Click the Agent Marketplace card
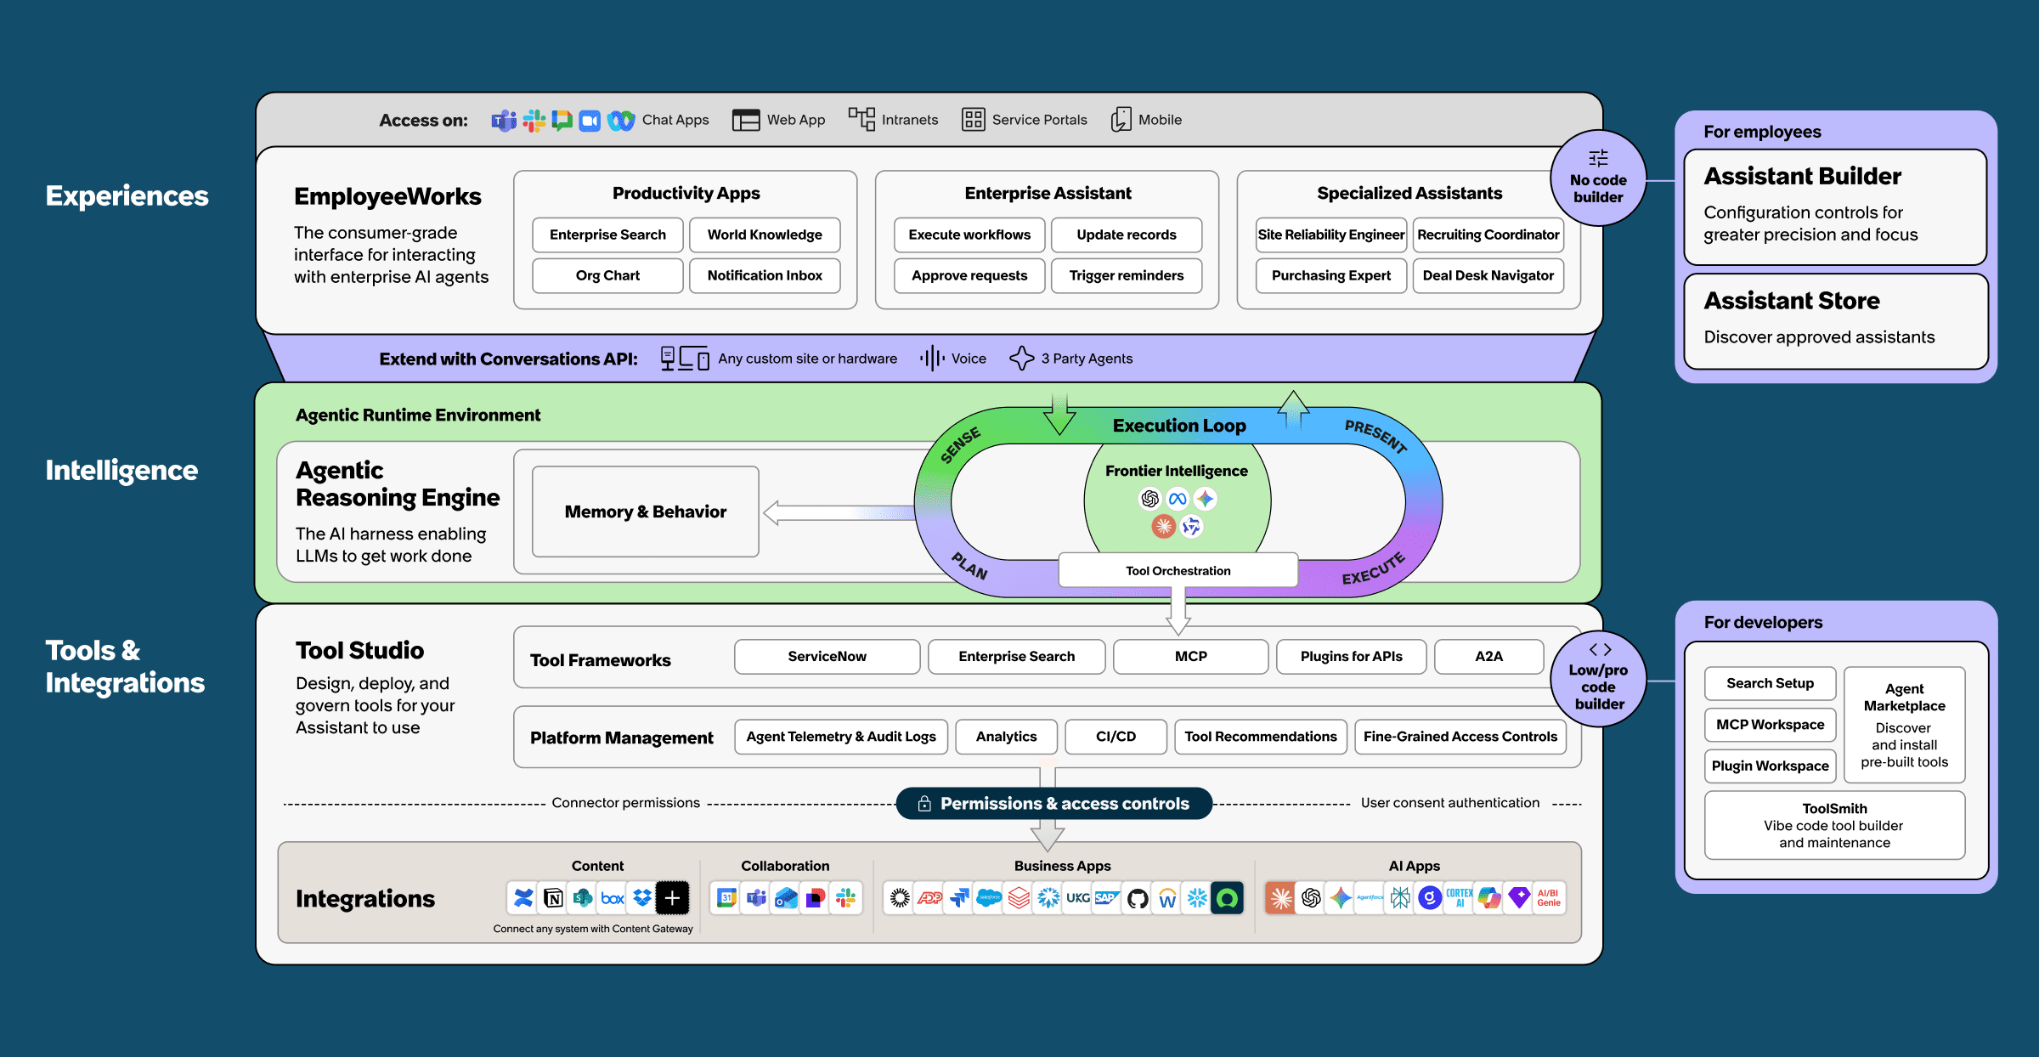The height and width of the screenshot is (1057, 2039). [1905, 725]
